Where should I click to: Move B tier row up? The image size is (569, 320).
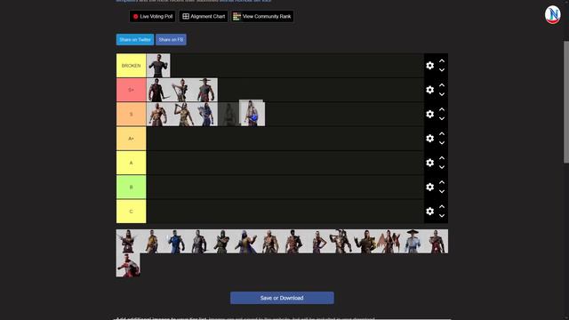tap(442, 182)
